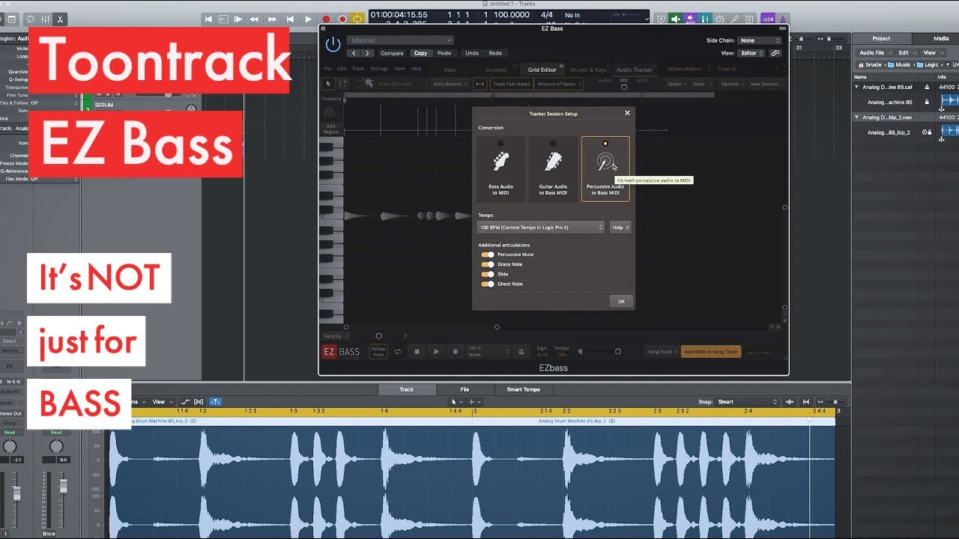Open the Articulations dropdown
Image resolution: width=959 pixels, height=539 pixels.
(x=450, y=84)
